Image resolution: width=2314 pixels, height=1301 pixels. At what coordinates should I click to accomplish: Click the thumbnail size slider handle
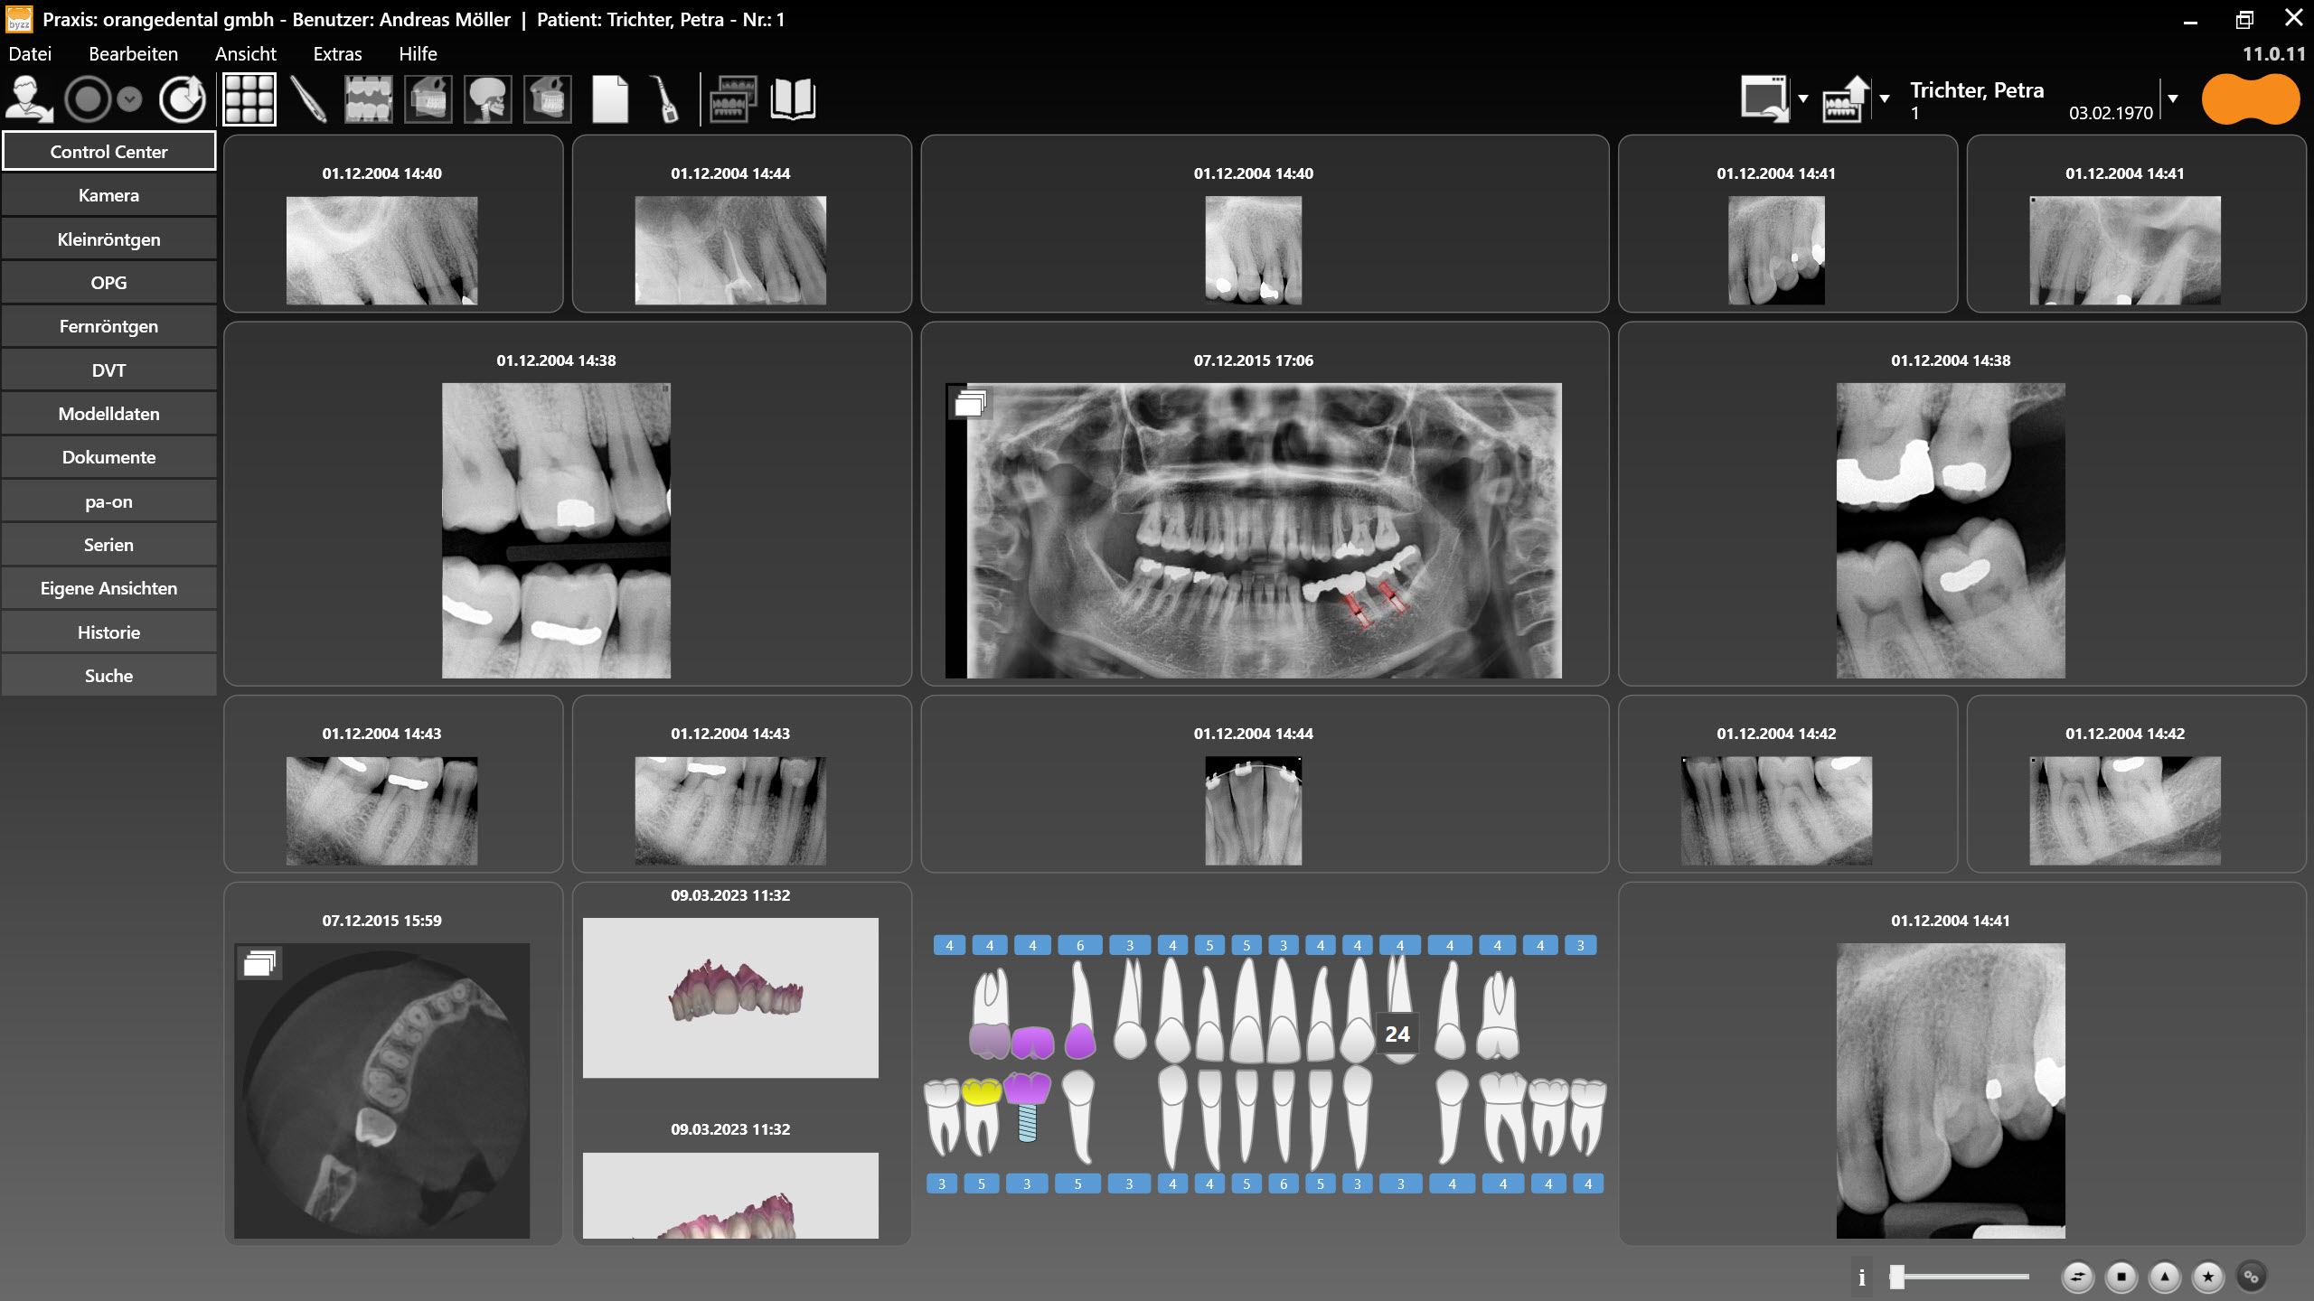point(1897,1277)
